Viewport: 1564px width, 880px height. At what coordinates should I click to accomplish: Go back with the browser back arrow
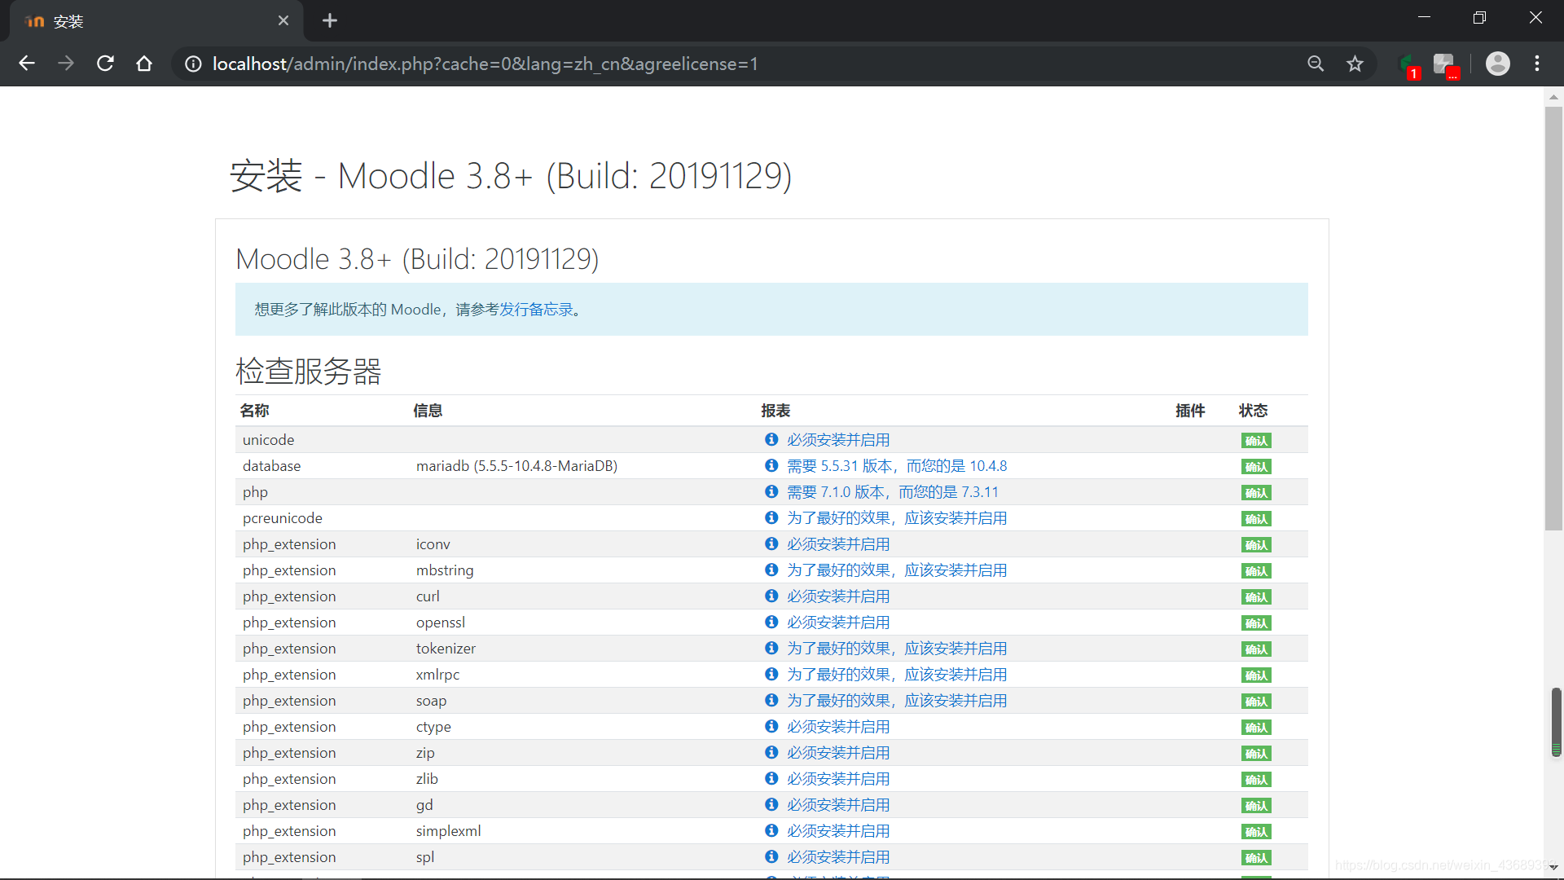(27, 64)
